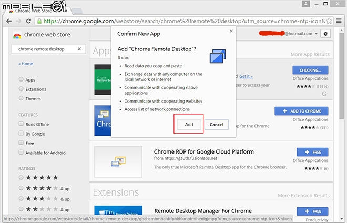347x223 pixels.
Task: Click FREE button for Remote Desktop Manager
Action: (312, 211)
